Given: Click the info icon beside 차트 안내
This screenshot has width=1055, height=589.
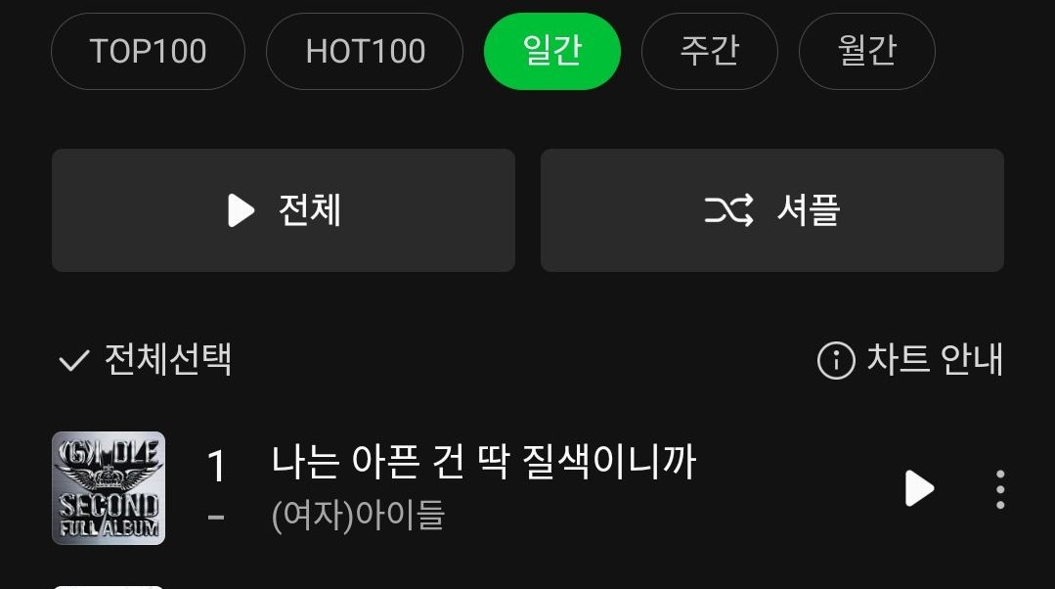Looking at the screenshot, I should point(836,360).
